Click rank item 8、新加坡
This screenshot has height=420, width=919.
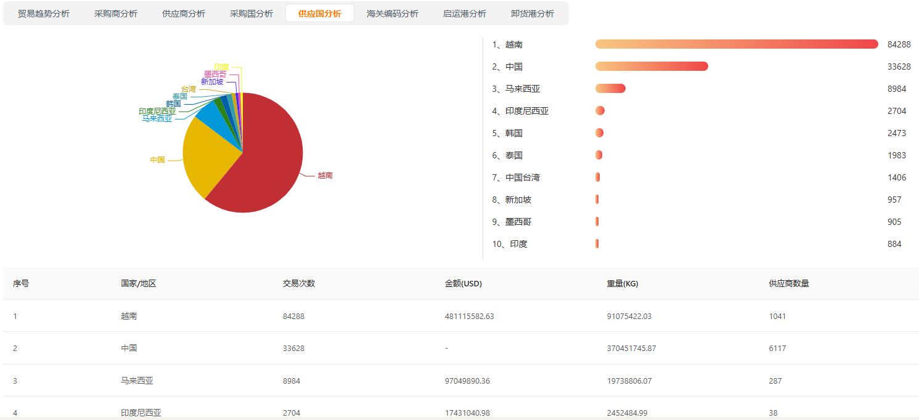tap(512, 200)
